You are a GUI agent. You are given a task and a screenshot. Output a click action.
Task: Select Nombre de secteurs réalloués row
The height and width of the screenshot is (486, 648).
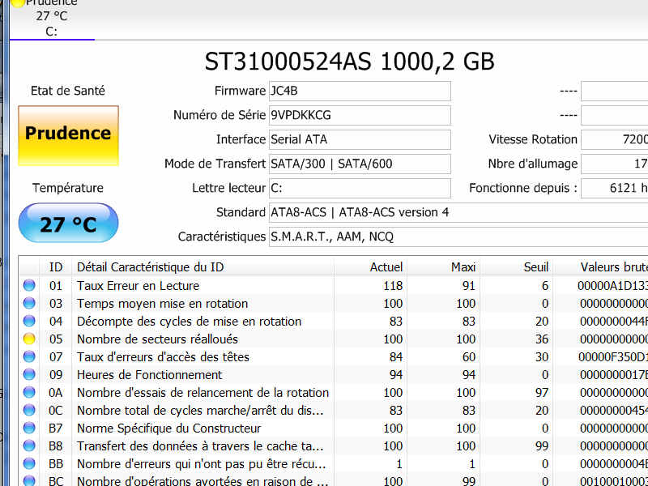click(334, 339)
